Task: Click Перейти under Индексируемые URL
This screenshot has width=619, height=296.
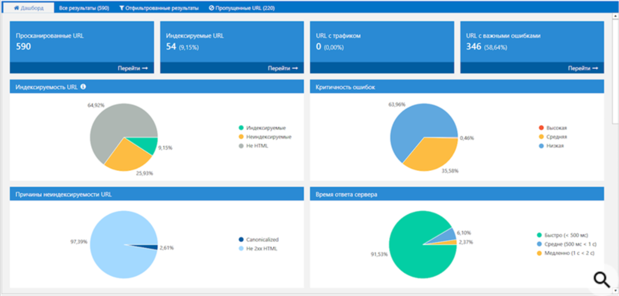Action: click(283, 68)
